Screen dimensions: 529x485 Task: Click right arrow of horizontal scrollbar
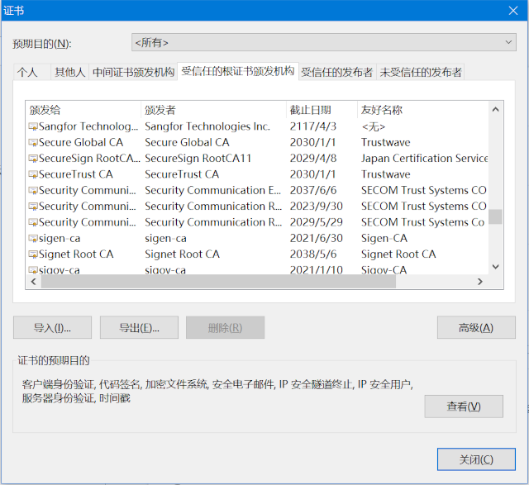coord(479,282)
